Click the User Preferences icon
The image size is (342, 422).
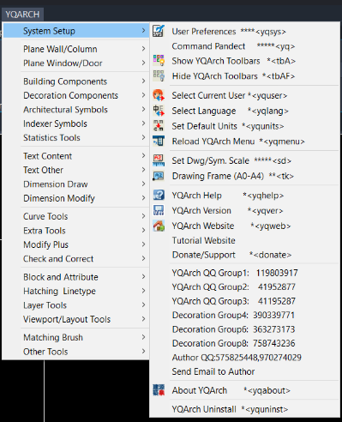(x=159, y=31)
